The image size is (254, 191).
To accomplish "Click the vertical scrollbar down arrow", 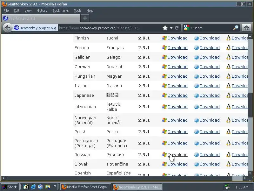I will [250, 173].
